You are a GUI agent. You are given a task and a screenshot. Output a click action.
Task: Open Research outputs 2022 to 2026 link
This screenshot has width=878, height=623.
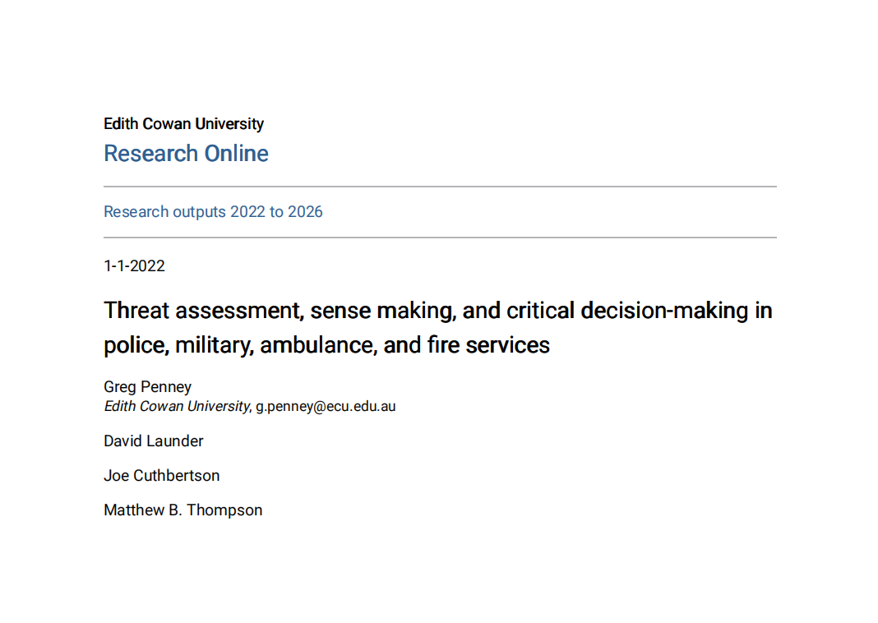(213, 212)
